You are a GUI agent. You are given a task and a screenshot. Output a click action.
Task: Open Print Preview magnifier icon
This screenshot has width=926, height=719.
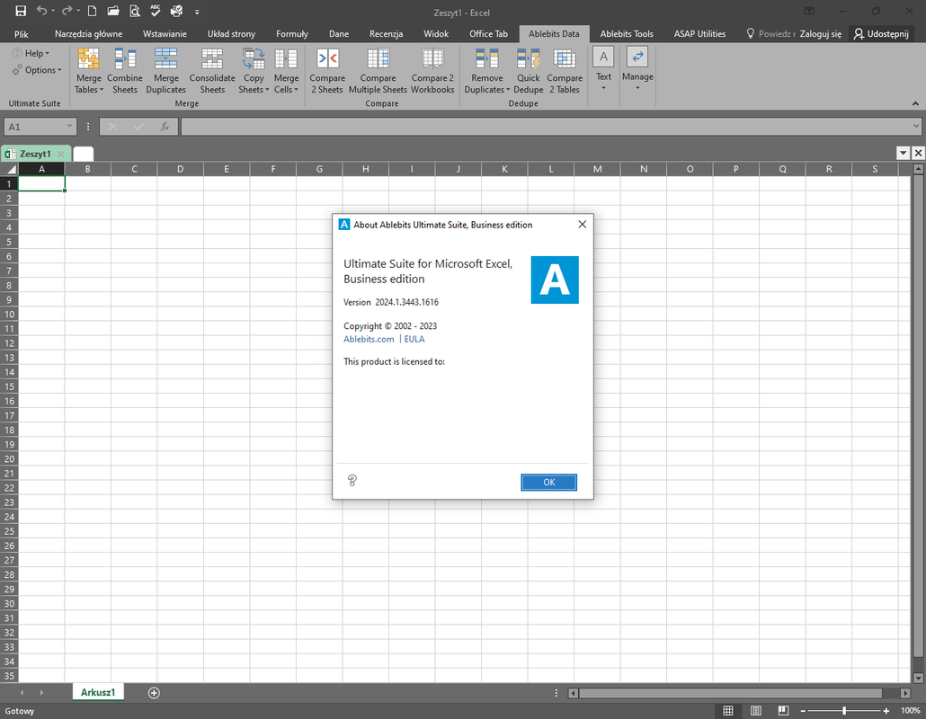[135, 11]
